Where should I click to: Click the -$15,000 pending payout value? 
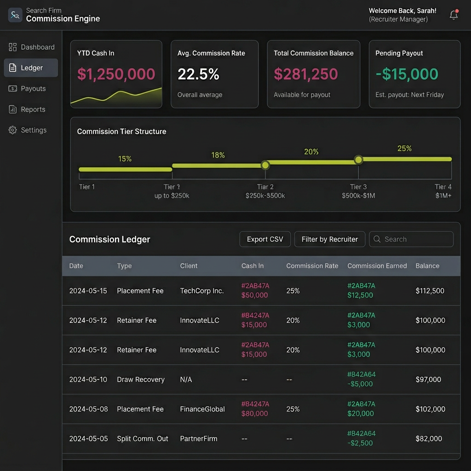tap(407, 74)
